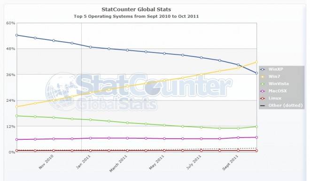The image size is (310, 181).
Task: Select the Other (dotted) legend entry
Action: click(x=281, y=106)
